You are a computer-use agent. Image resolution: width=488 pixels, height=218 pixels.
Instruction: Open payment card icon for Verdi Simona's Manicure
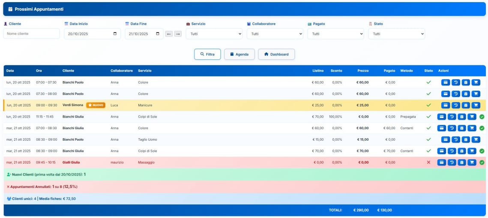pyautogui.click(x=446, y=105)
